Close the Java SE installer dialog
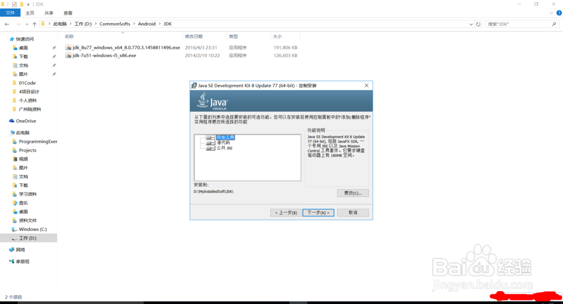 pos(367,85)
